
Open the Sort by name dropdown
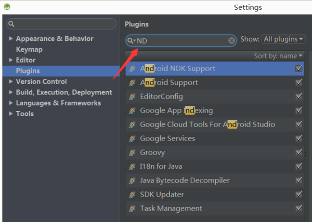click(278, 56)
